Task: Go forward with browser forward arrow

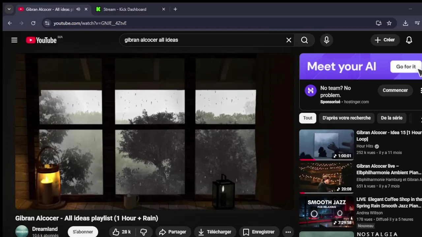Action: [21, 23]
